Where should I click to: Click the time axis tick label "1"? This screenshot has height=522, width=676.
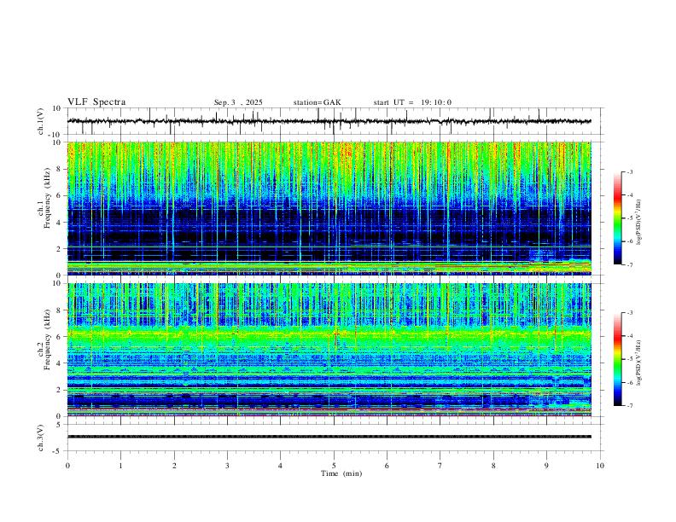tap(120, 466)
